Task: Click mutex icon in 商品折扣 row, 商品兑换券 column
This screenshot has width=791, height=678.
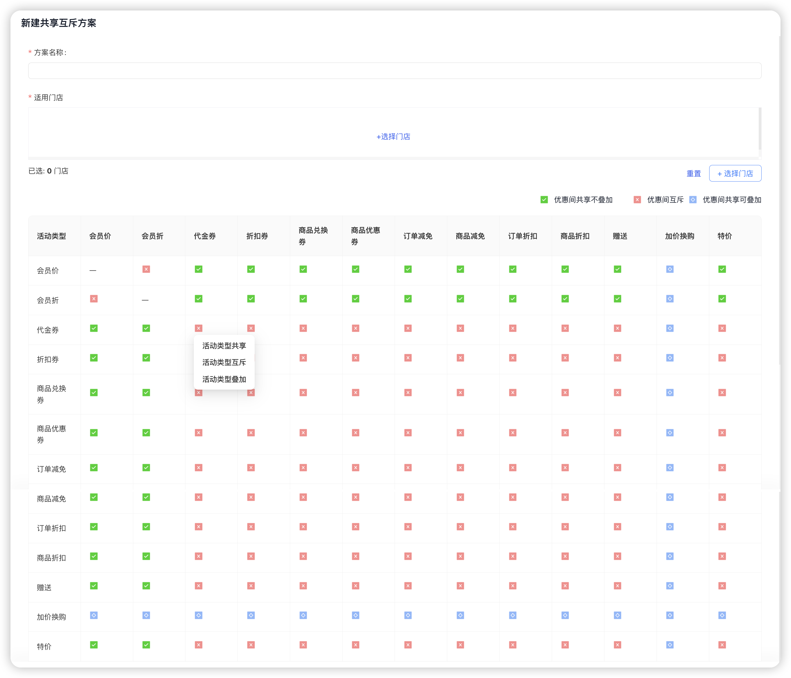Action: coord(303,556)
